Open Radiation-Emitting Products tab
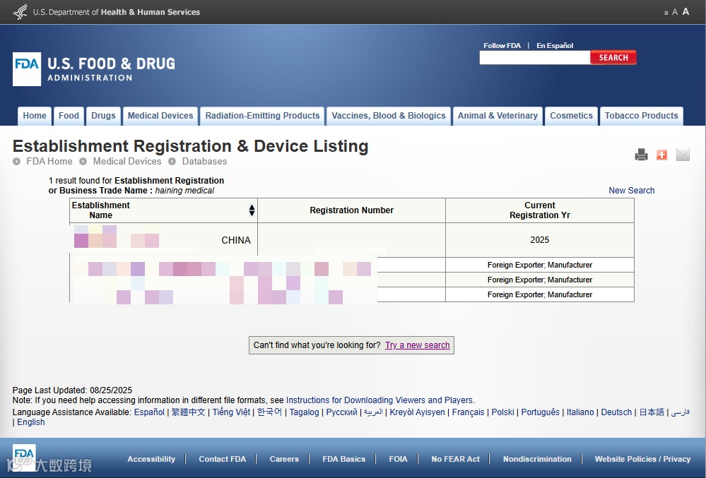706x478 pixels. click(x=262, y=116)
